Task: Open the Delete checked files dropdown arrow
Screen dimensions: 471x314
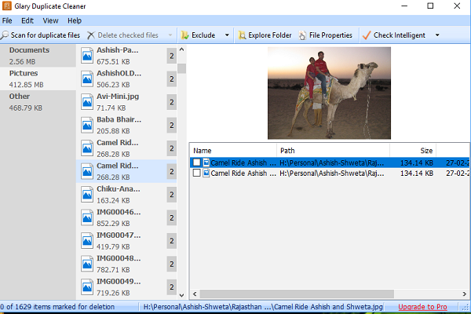Action: [170, 35]
